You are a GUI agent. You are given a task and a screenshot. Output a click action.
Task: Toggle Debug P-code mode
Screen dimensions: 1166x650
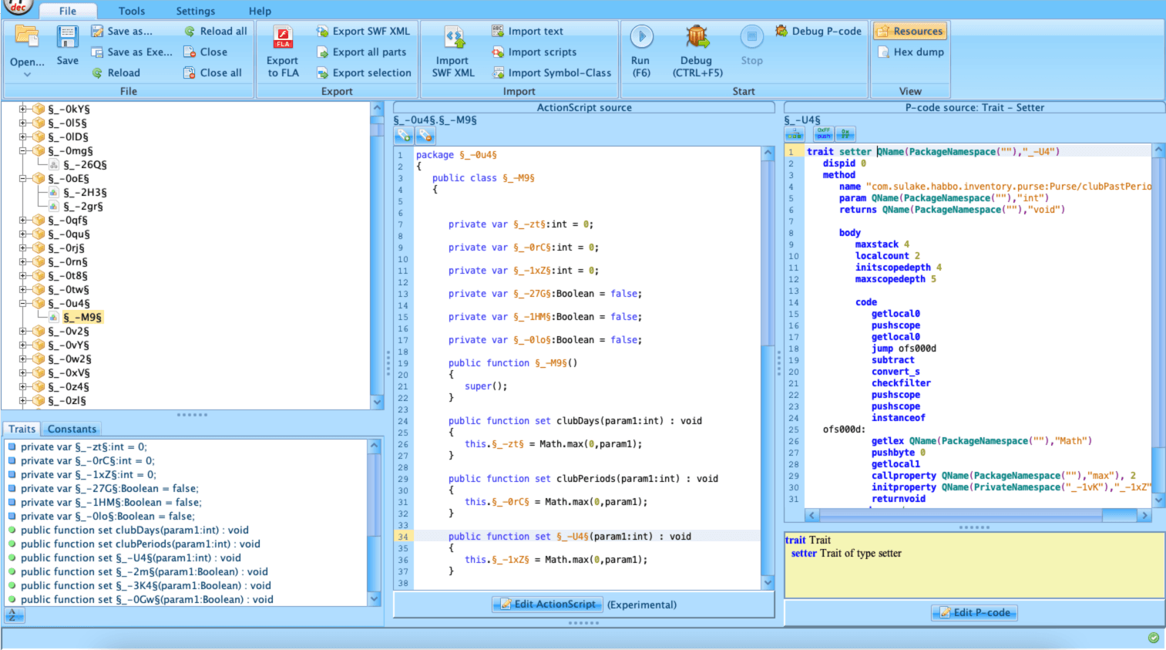tap(818, 31)
